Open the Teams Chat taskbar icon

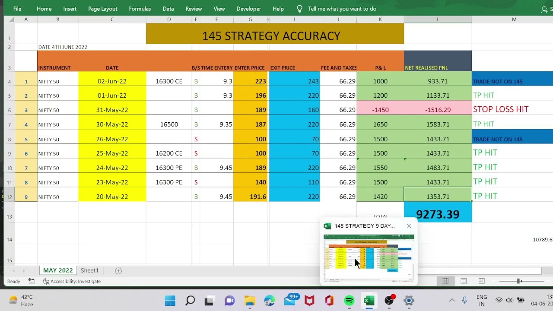click(229, 300)
